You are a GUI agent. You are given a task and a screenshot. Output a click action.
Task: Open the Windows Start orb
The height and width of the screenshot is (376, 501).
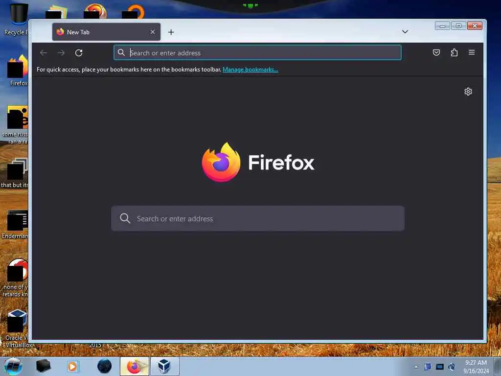tap(13, 366)
